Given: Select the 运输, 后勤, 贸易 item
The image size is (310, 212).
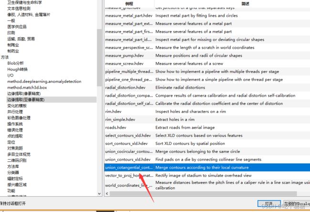Looking at the screenshot, I should [x=21, y=39].
